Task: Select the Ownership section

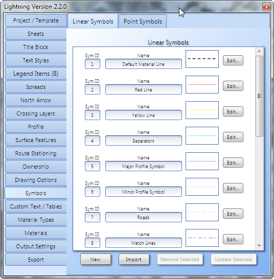Action: [x=36, y=167]
